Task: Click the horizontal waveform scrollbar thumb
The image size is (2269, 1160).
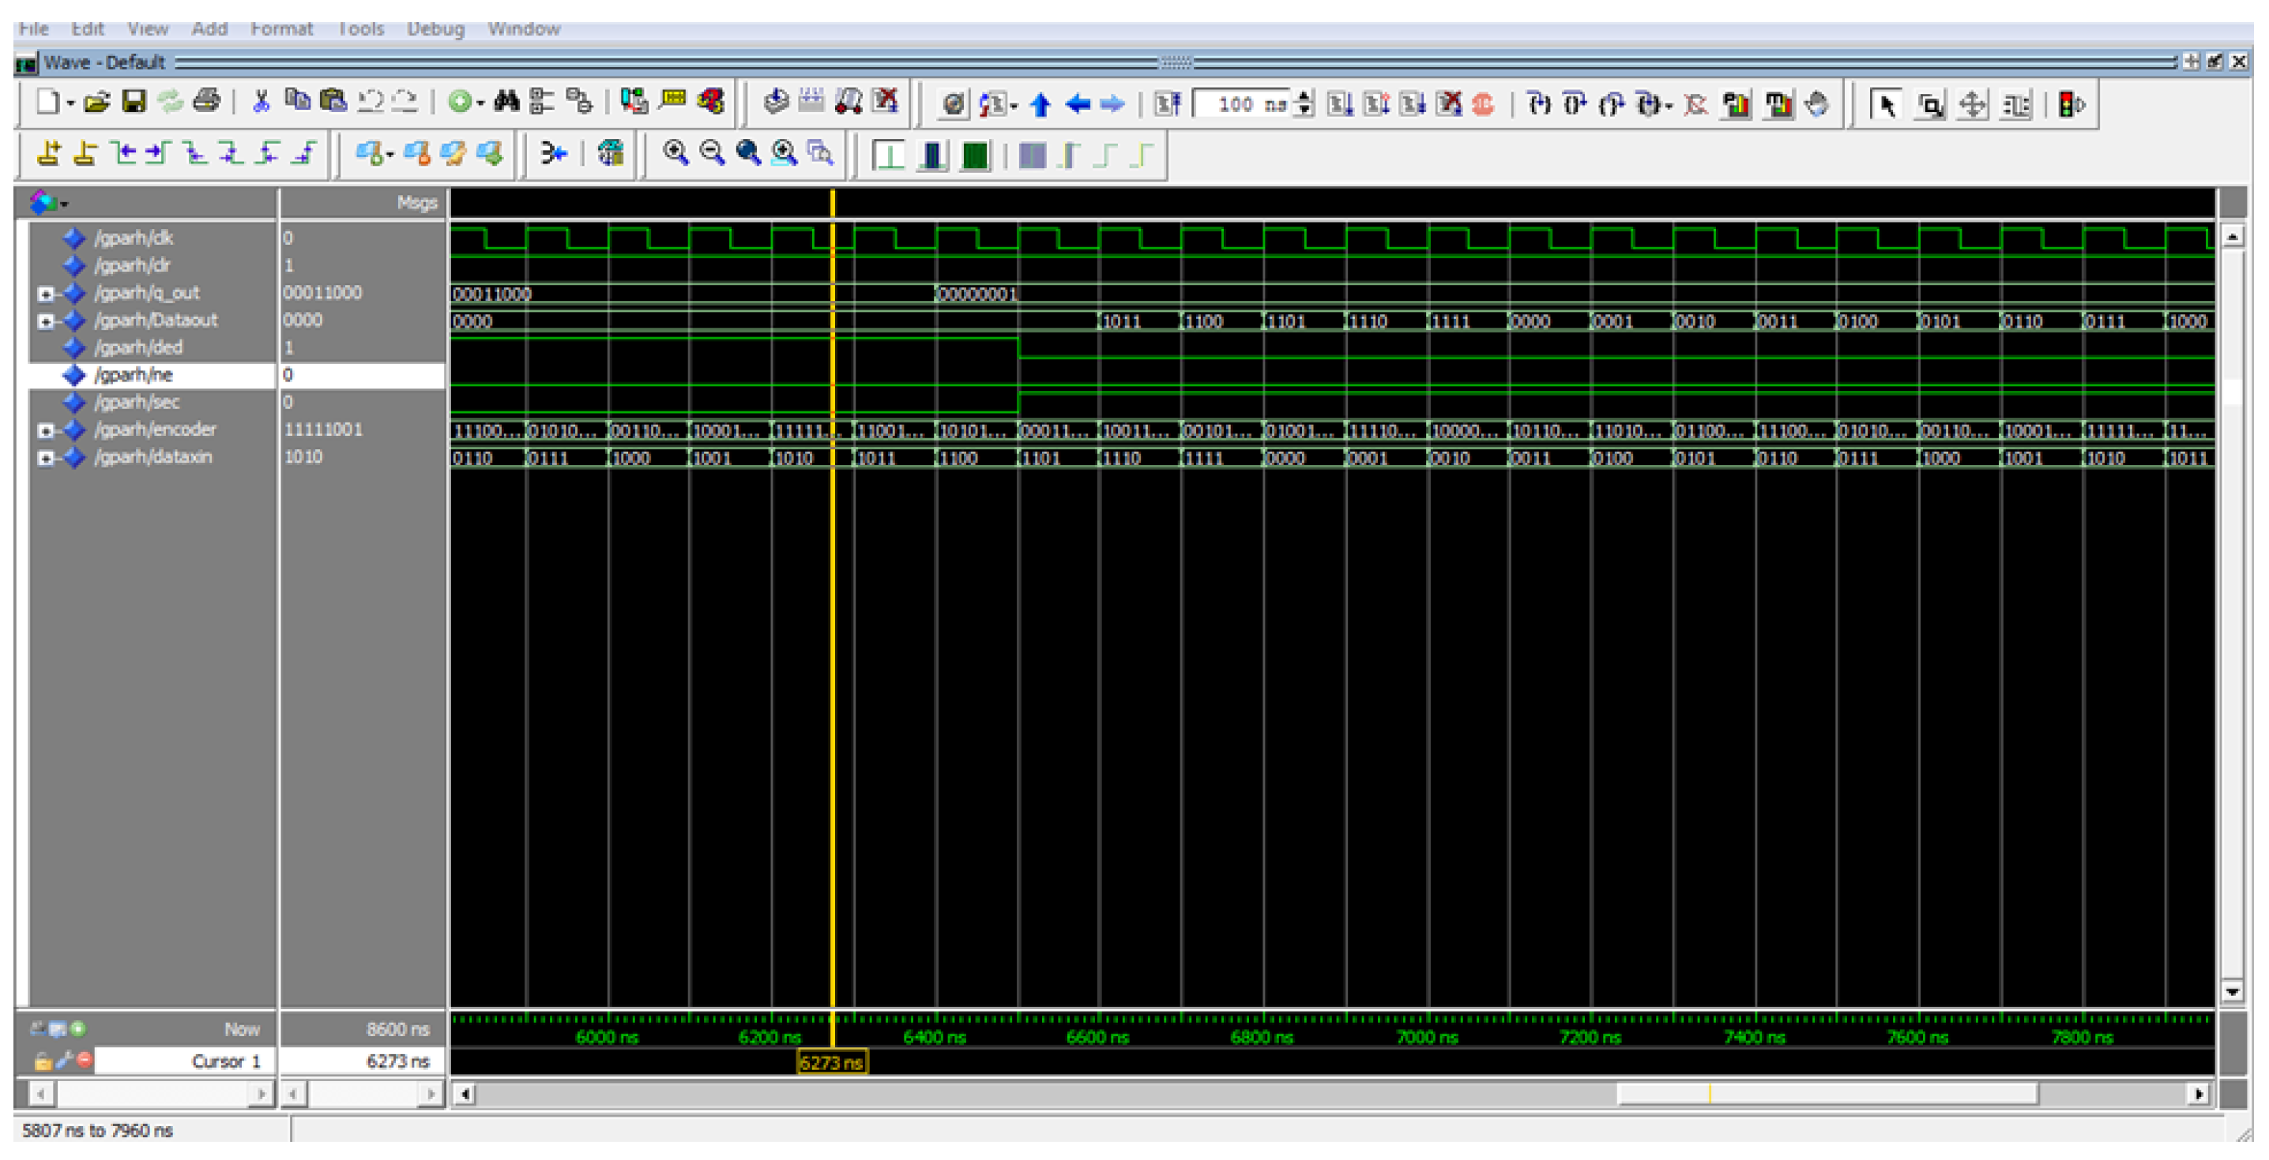Action: pyautogui.click(x=1827, y=1093)
